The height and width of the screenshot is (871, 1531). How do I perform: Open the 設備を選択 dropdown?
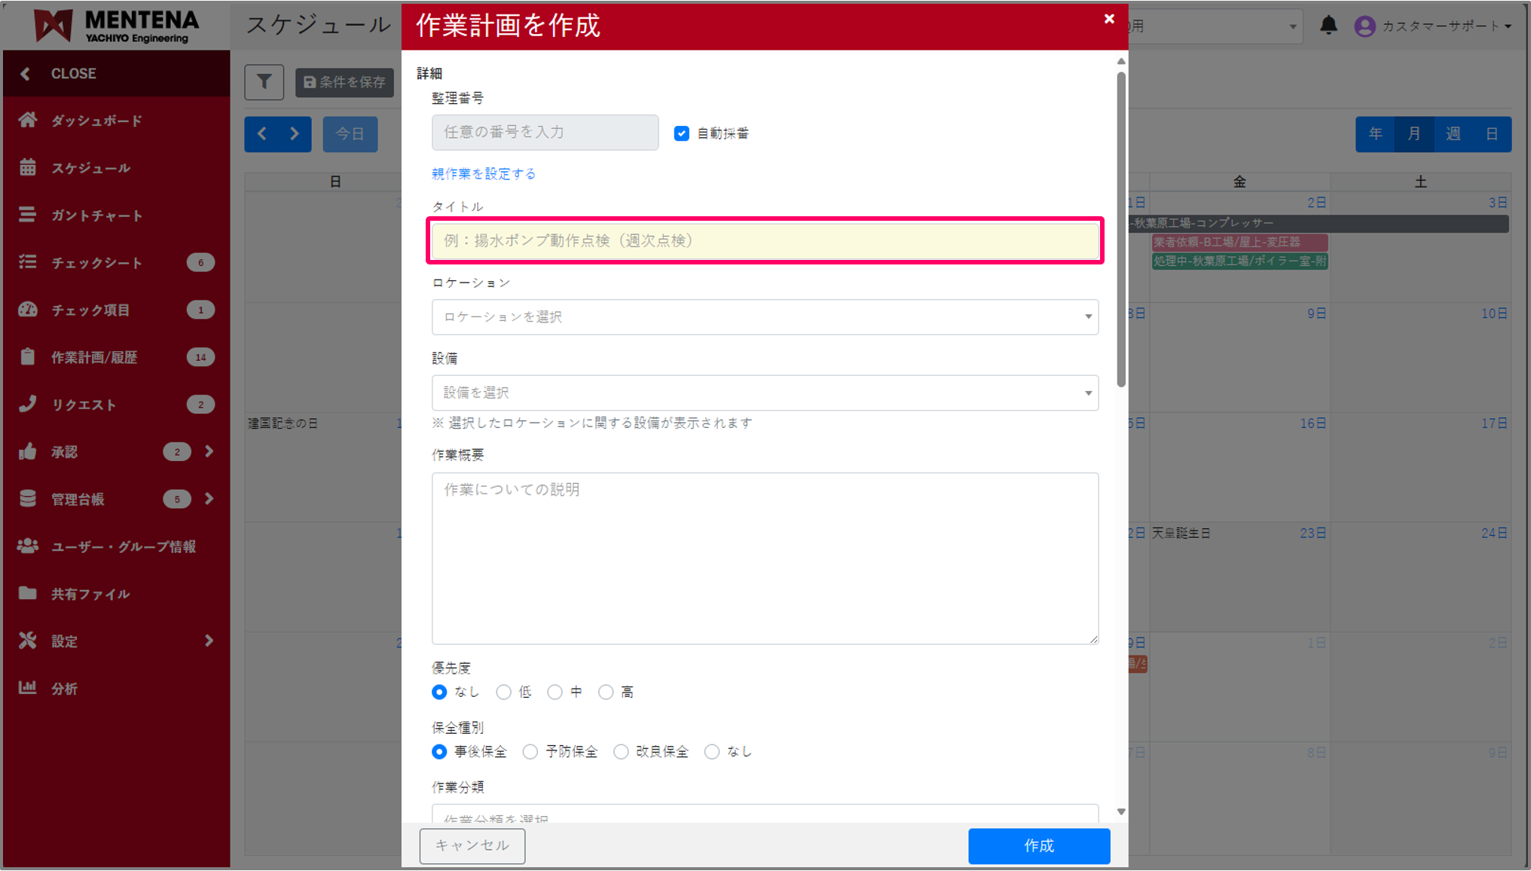pos(765,393)
